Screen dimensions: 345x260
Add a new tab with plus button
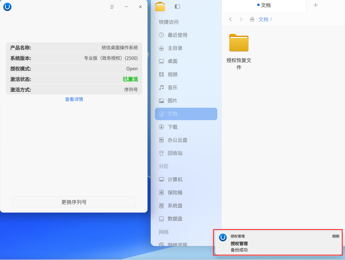pos(315,5)
